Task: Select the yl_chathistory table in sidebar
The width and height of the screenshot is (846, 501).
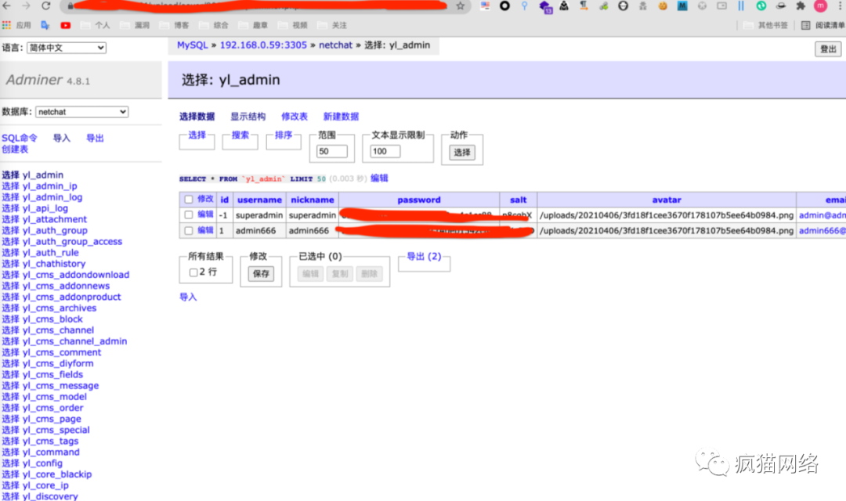Action: (54, 264)
